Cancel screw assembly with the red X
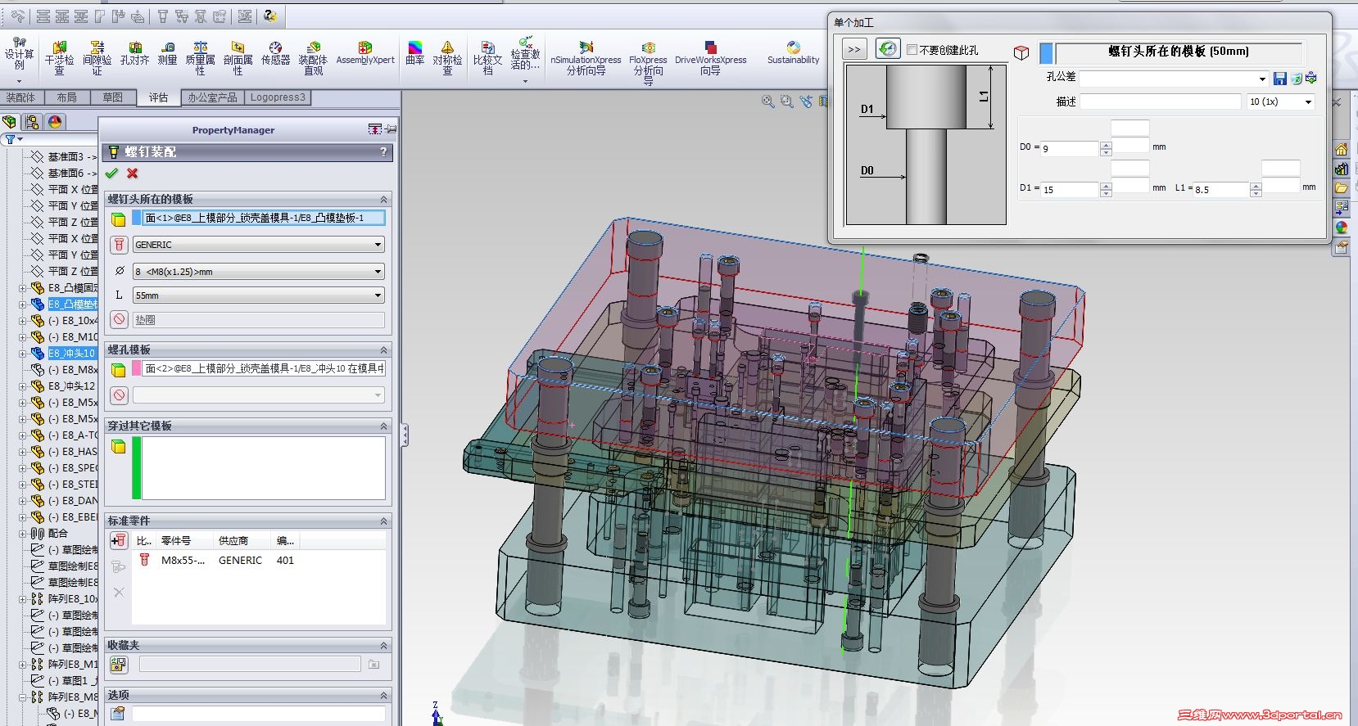The height and width of the screenshot is (726, 1358). click(133, 174)
